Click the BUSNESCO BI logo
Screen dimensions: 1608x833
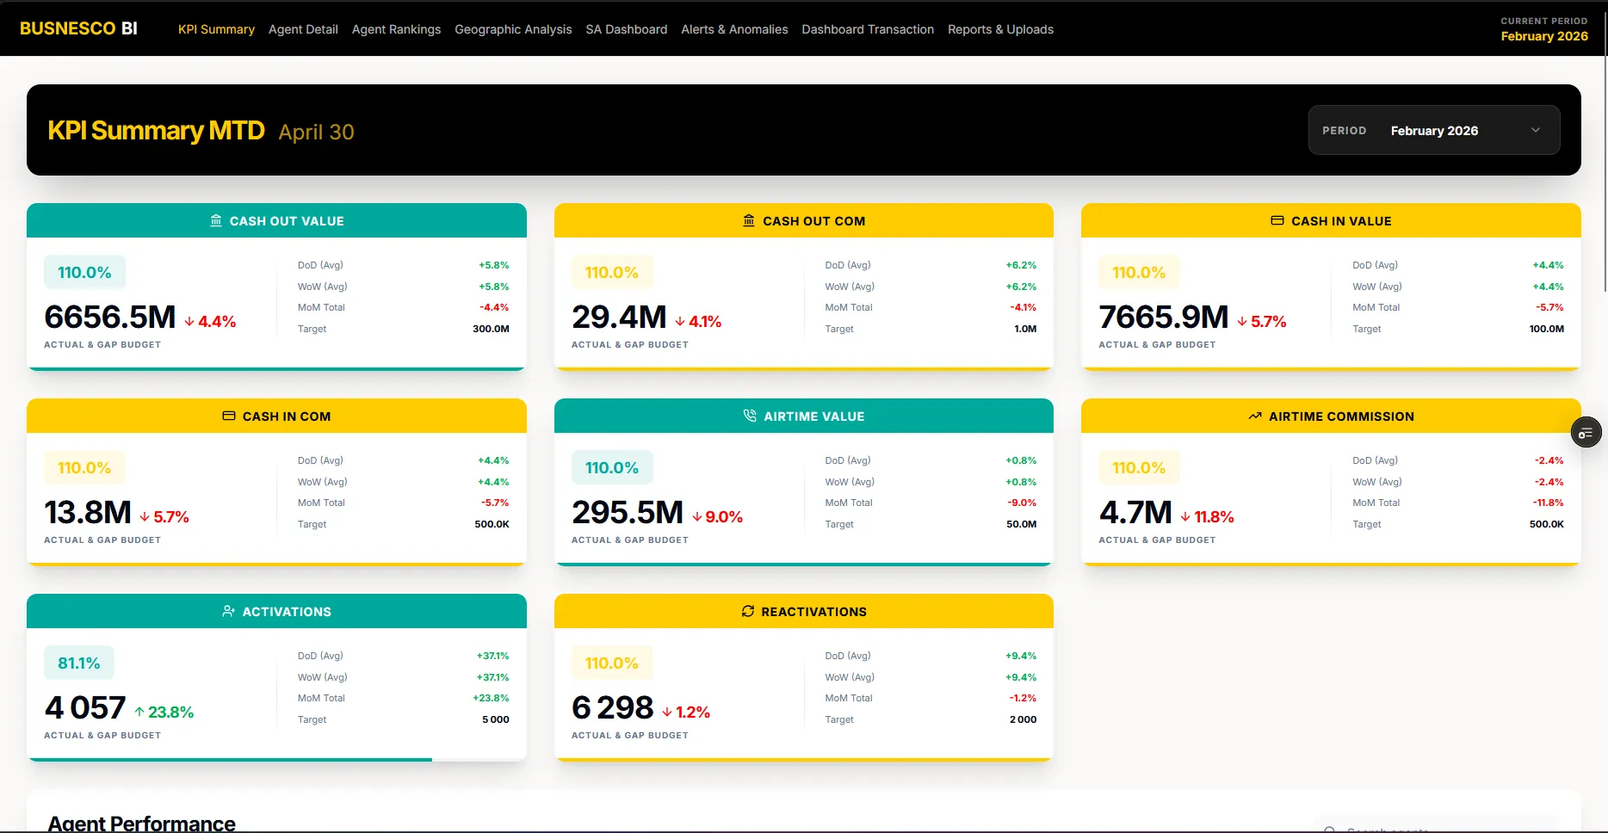pos(78,28)
